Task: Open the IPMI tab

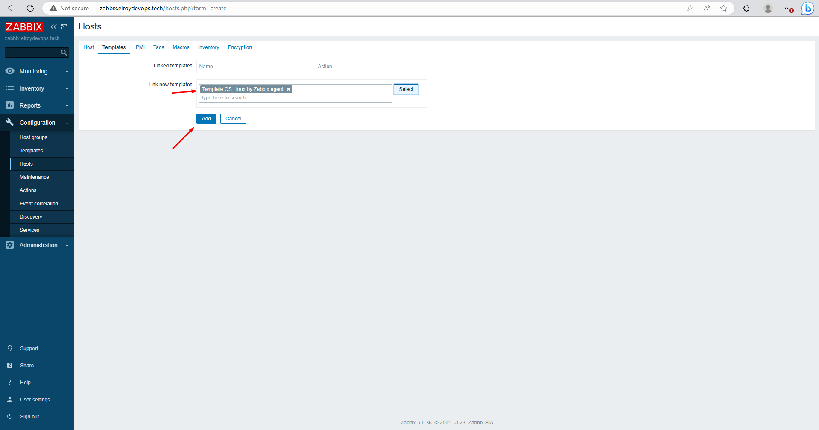Action: coord(140,47)
